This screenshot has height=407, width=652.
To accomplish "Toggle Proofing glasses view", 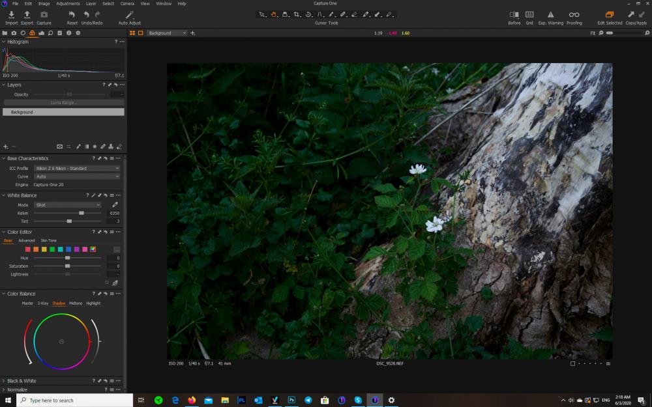I will tap(574, 15).
